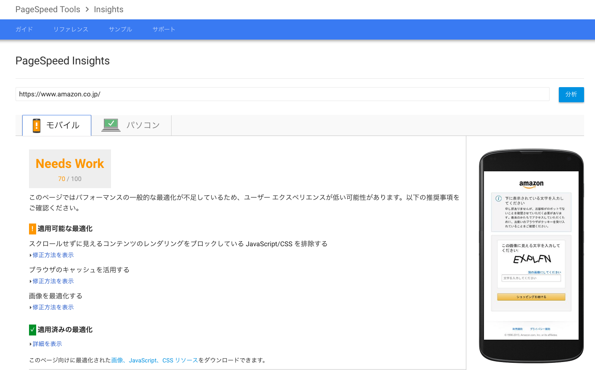Click the orange exclamation warning icon
595x370 pixels.
click(x=32, y=229)
